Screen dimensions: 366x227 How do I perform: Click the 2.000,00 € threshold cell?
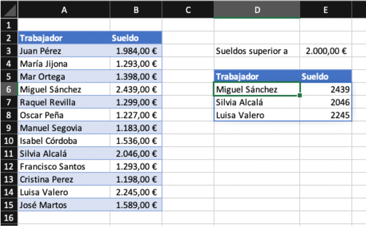point(325,51)
